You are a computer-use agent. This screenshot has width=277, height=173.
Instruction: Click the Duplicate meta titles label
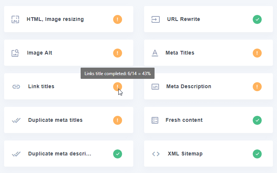coord(55,120)
